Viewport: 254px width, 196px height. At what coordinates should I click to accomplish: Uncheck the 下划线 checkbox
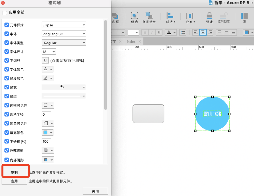click(7, 60)
